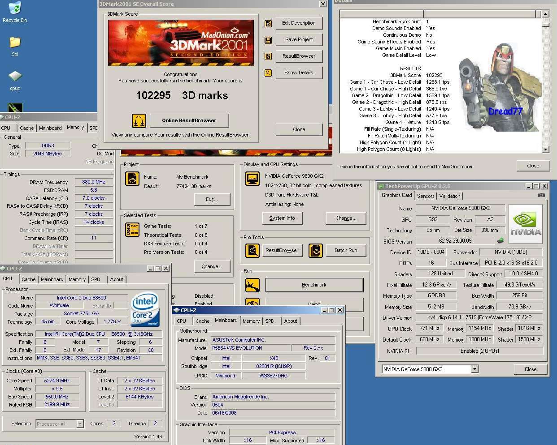Click the NVIDIA logo in GPU-Z
The width and height of the screenshot is (557, 445).
click(x=525, y=224)
